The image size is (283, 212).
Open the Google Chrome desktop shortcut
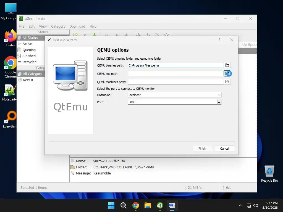point(11,67)
